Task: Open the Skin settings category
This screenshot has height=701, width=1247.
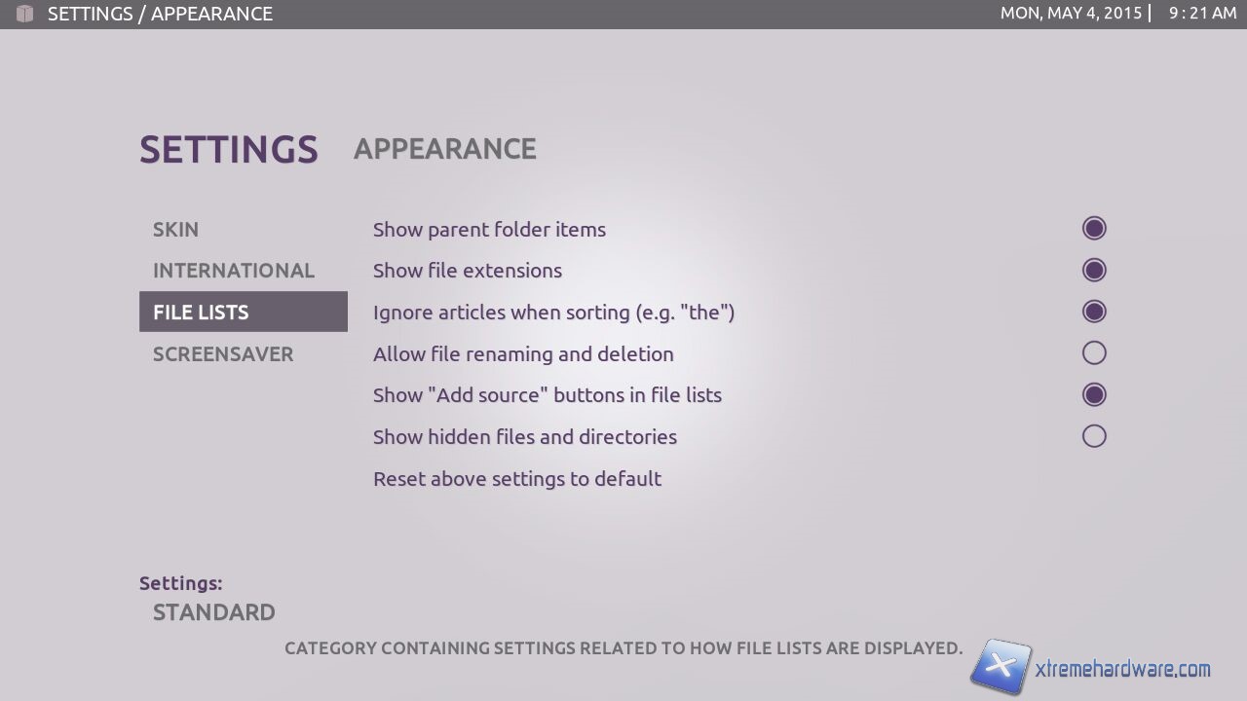Action: 176,230
